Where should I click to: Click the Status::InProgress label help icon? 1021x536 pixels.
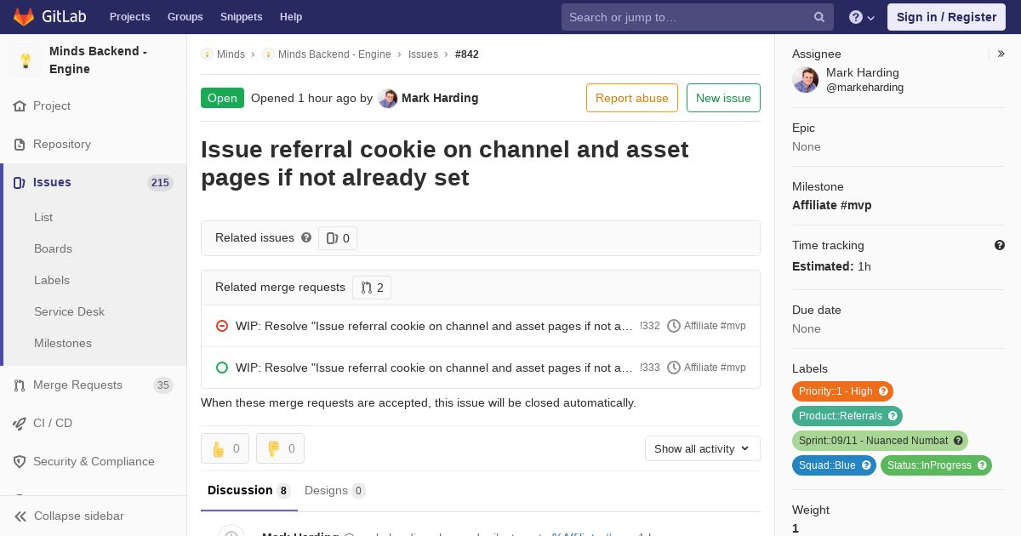click(982, 465)
